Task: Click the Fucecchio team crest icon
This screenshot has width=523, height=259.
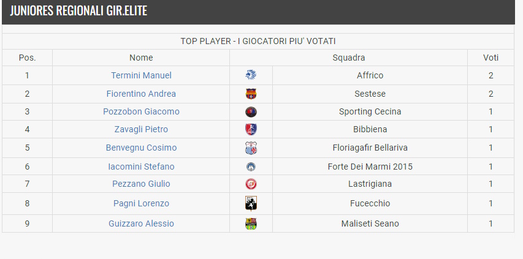Action: pos(251,204)
